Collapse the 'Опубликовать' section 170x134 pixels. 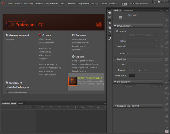coord(115,26)
